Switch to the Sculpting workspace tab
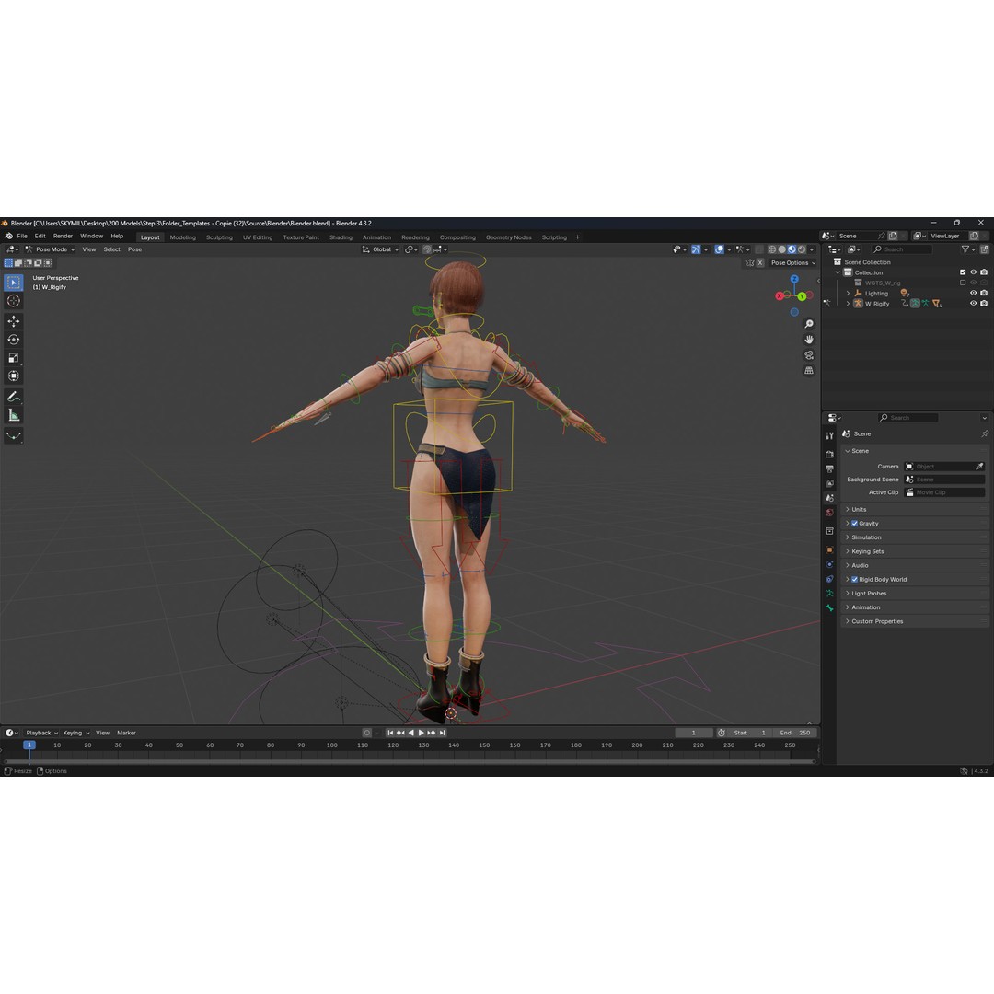 pyautogui.click(x=219, y=237)
